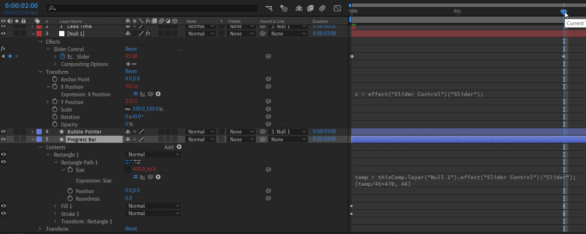
Task: Click the Parent & Link column header
Action: 272,21
